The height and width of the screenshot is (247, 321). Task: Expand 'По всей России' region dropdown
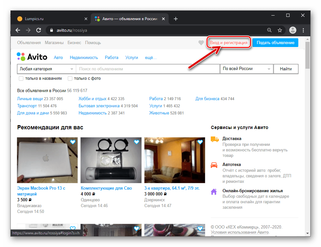[246, 69]
